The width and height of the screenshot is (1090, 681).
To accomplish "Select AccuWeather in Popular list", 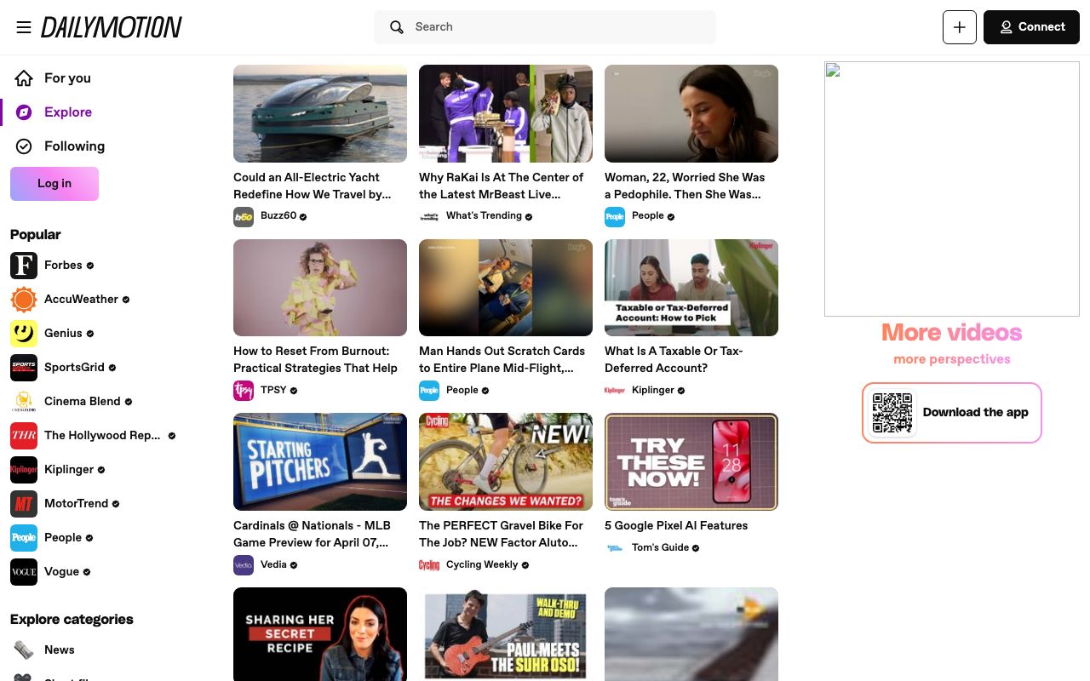I will (x=81, y=300).
